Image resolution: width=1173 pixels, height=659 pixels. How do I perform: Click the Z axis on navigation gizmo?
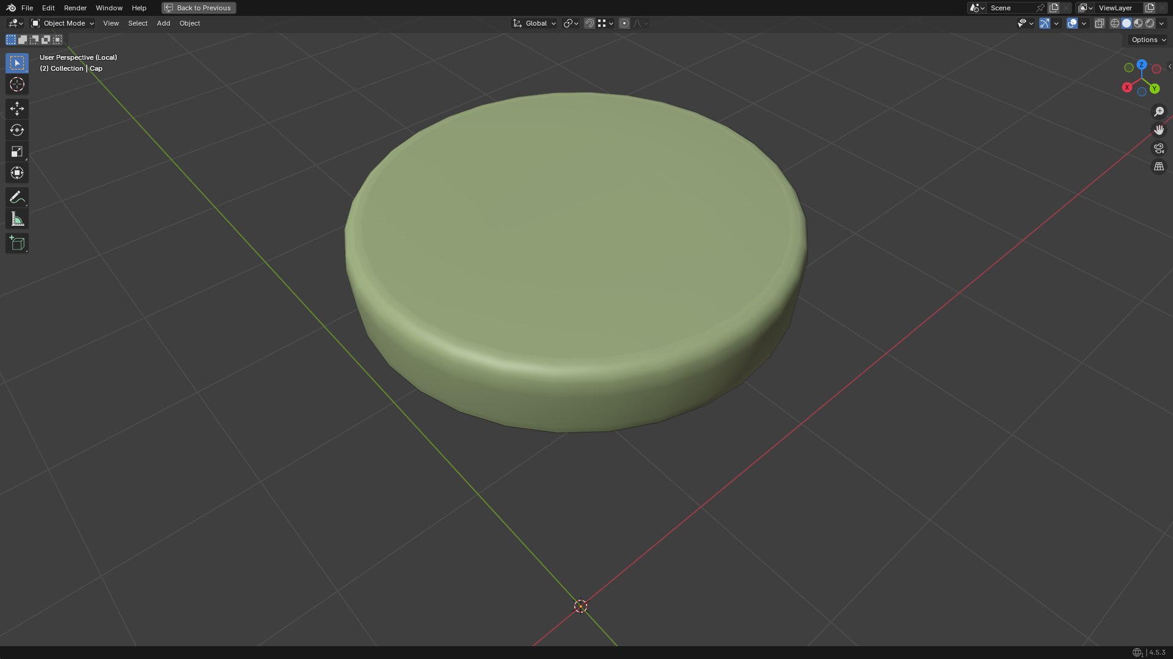coord(1141,64)
